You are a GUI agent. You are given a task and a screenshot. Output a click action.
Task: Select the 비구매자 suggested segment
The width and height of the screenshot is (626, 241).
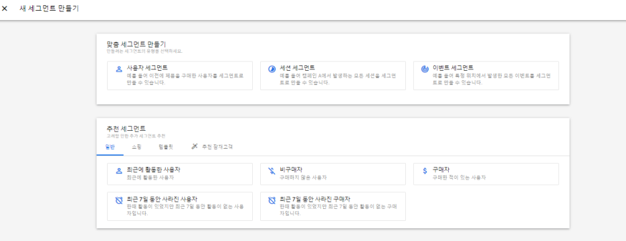(x=333, y=174)
